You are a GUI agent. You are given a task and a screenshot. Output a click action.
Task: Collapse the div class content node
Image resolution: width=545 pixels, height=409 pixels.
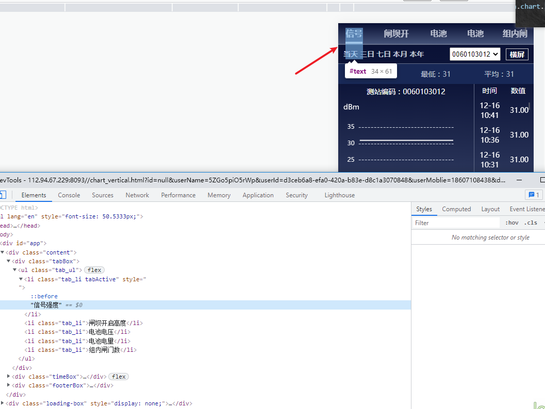tap(3, 252)
